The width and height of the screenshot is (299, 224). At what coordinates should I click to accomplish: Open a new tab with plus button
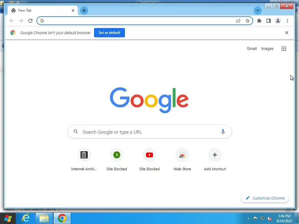(84, 10)
